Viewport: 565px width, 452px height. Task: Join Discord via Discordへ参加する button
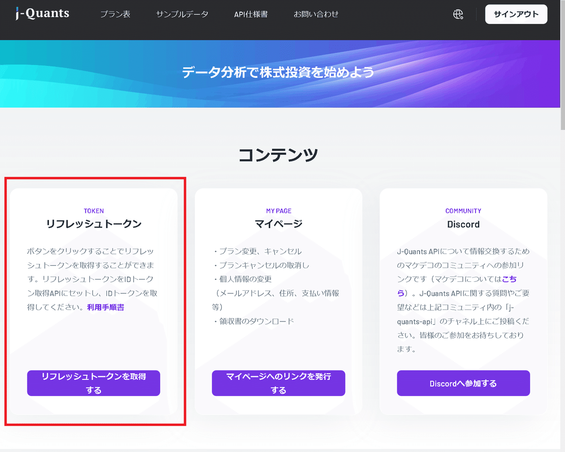click(463, 383)
